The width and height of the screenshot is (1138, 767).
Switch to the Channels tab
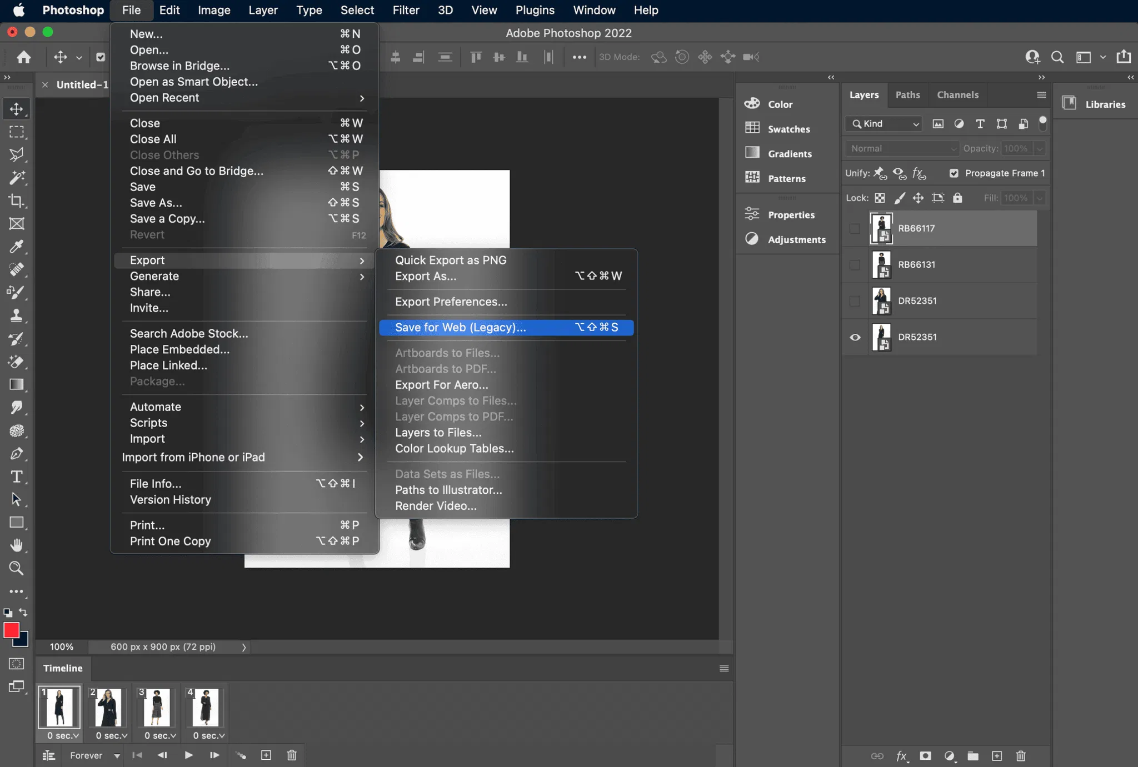click(957, 95)
